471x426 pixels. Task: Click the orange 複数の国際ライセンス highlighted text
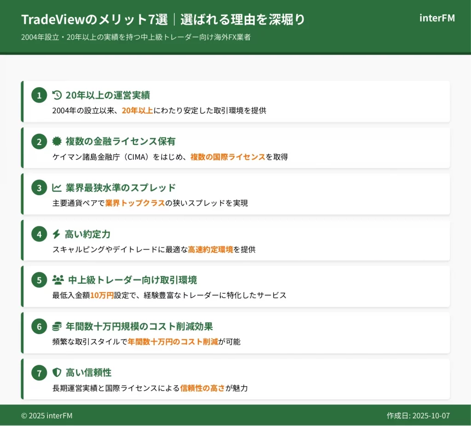228,157
